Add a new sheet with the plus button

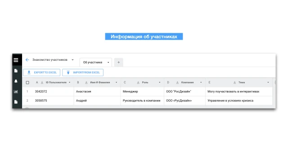(x=119, y=62)
